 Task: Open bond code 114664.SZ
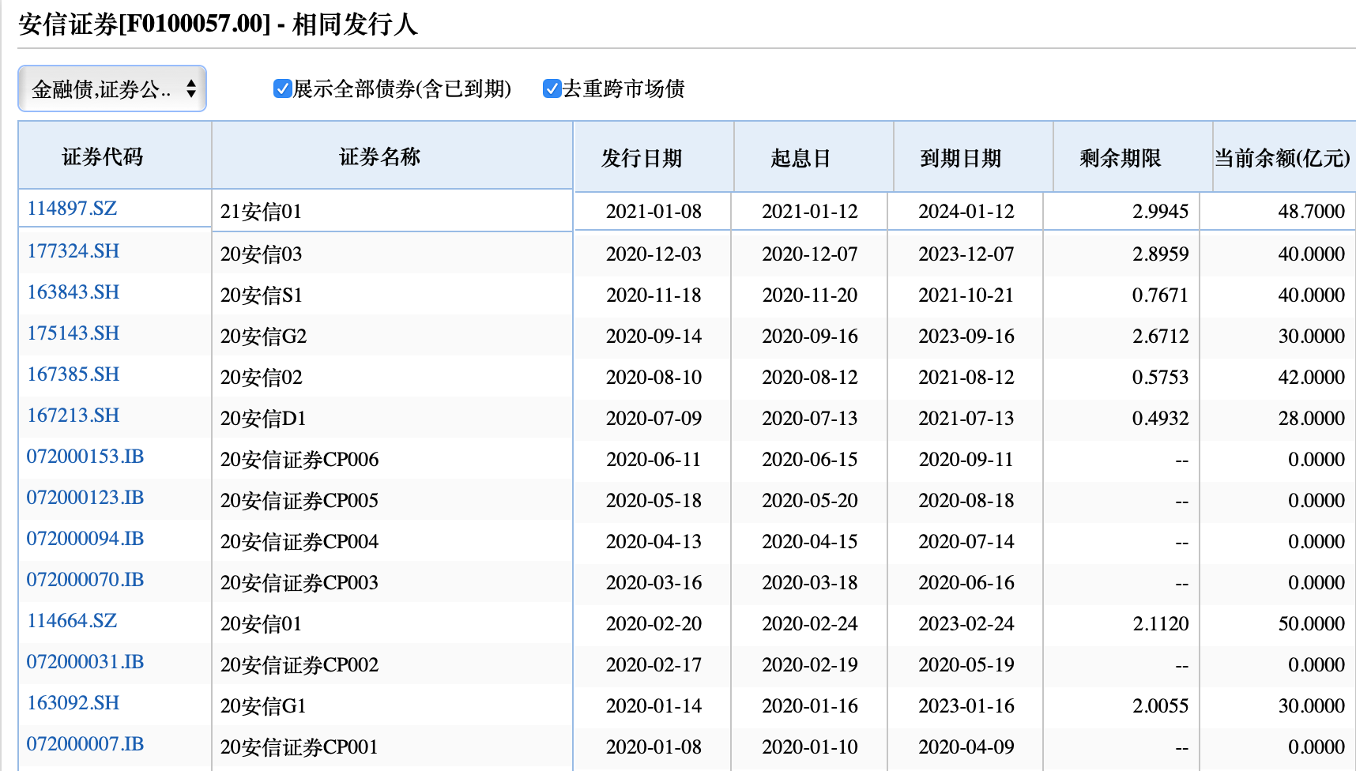(72, 621)
